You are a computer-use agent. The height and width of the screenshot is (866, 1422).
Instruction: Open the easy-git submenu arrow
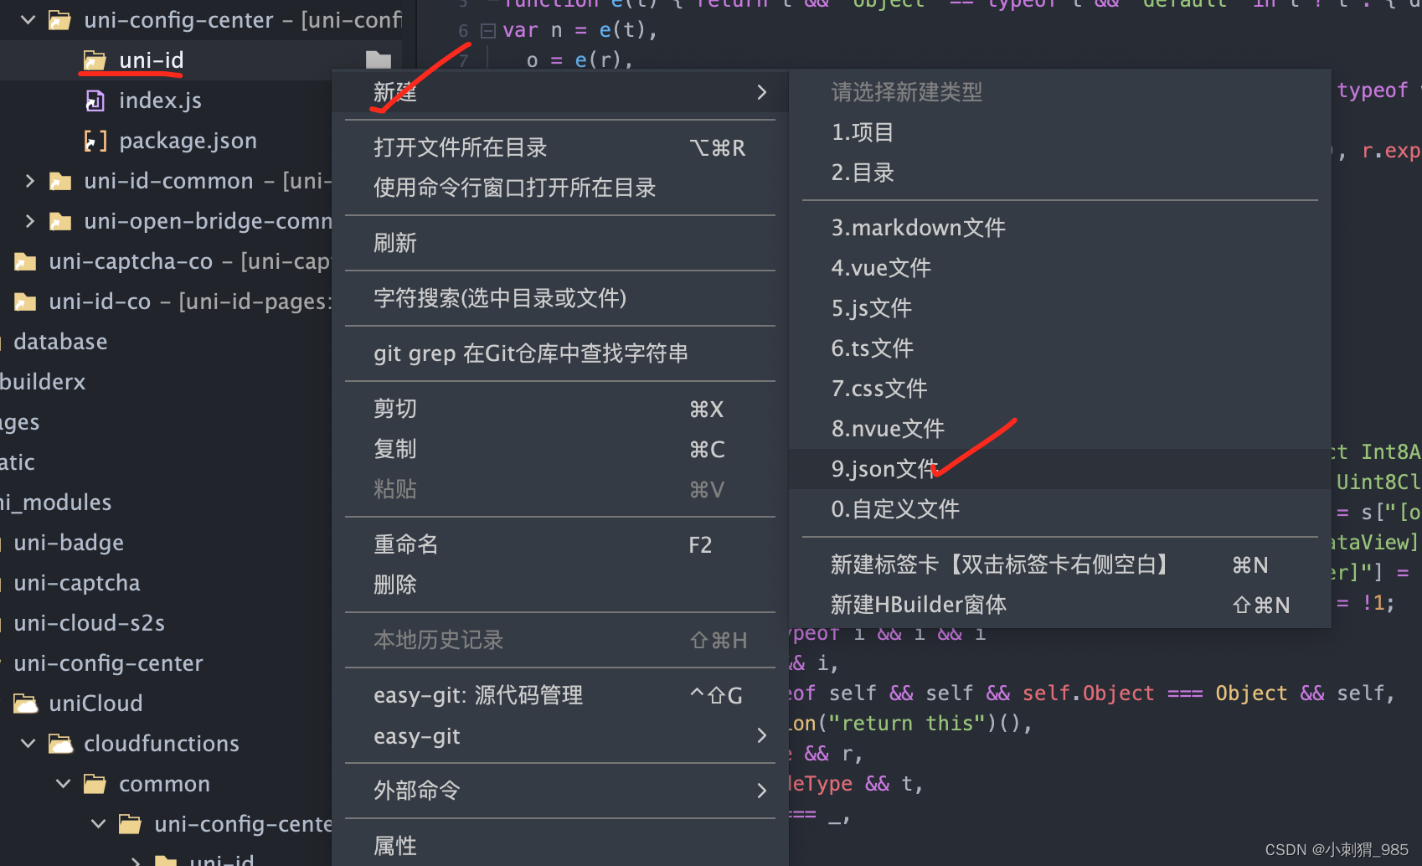pos(761,736)
